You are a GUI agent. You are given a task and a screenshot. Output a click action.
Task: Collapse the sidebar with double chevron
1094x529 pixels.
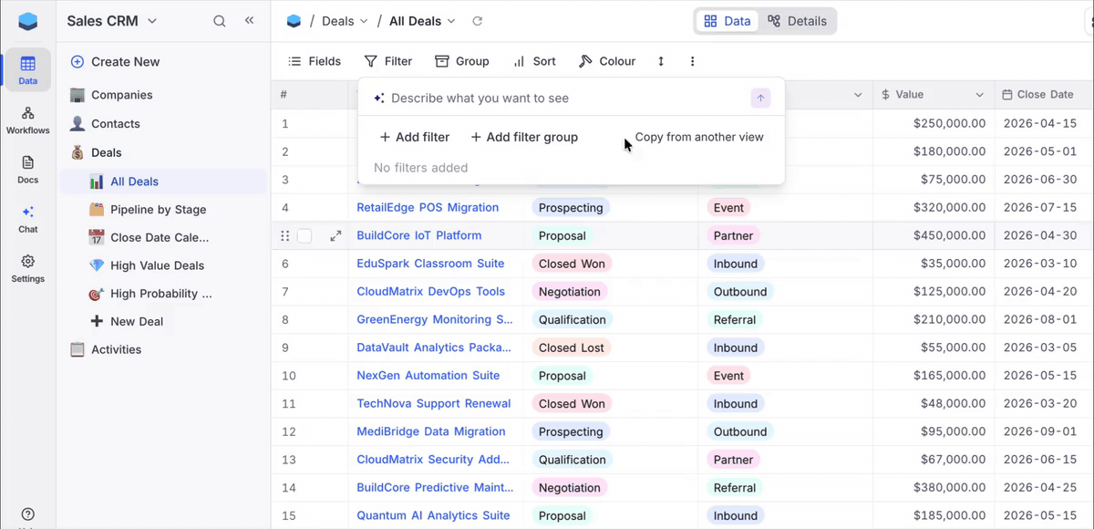coord(249,21)
